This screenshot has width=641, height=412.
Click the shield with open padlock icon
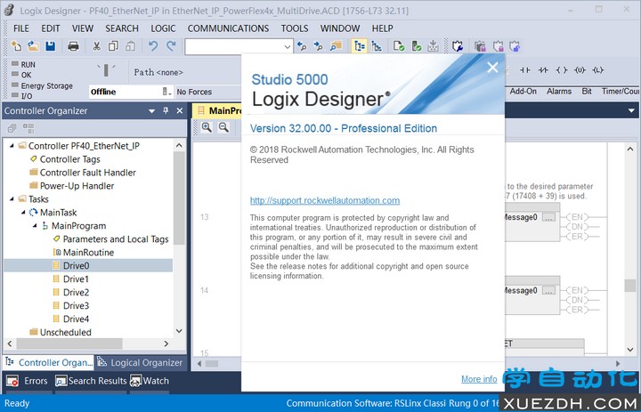pos(515,46)
